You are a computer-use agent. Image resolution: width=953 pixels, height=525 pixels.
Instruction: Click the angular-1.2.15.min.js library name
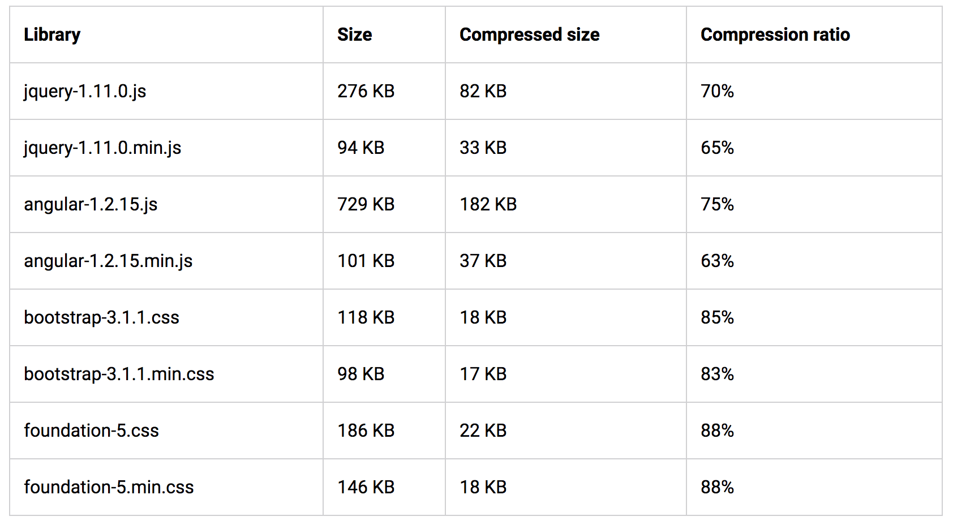click(x=108, y=261)
